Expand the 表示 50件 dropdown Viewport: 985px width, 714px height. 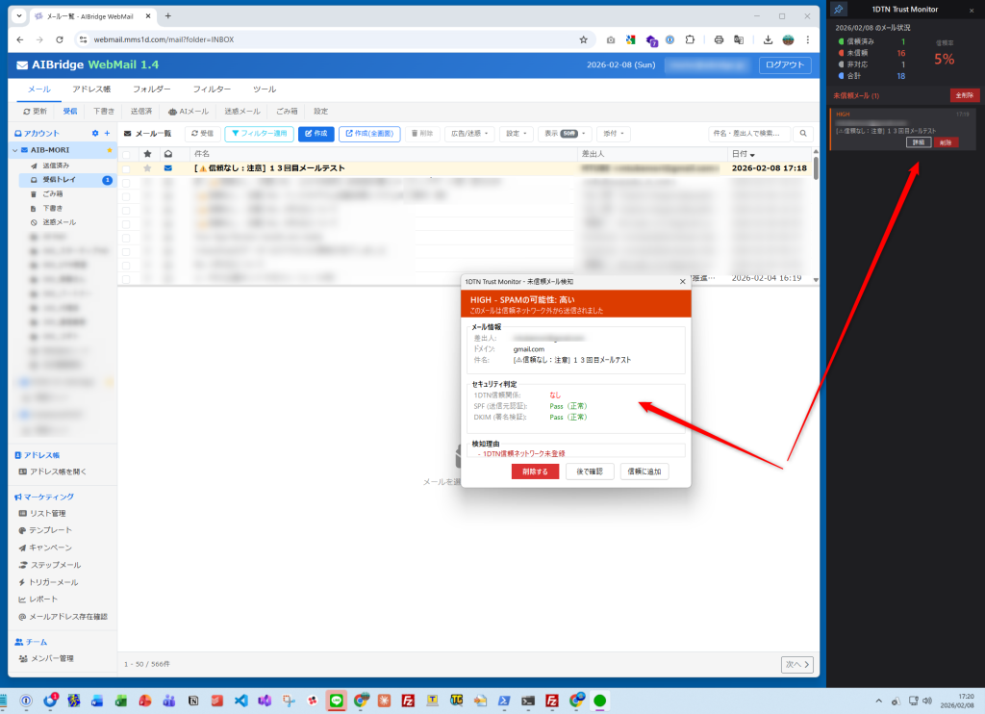(x=563, y=134)
